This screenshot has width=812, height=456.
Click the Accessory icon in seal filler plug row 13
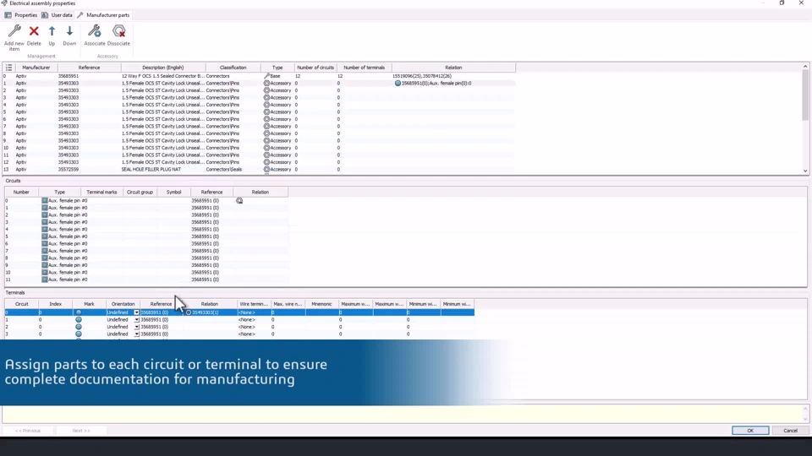(x=266, y=170)
